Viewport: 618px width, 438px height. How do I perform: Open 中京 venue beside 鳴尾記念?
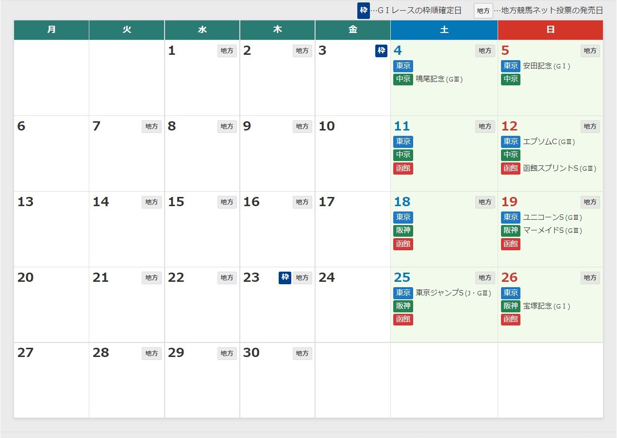pyautogui.click(x=403, y=79)
